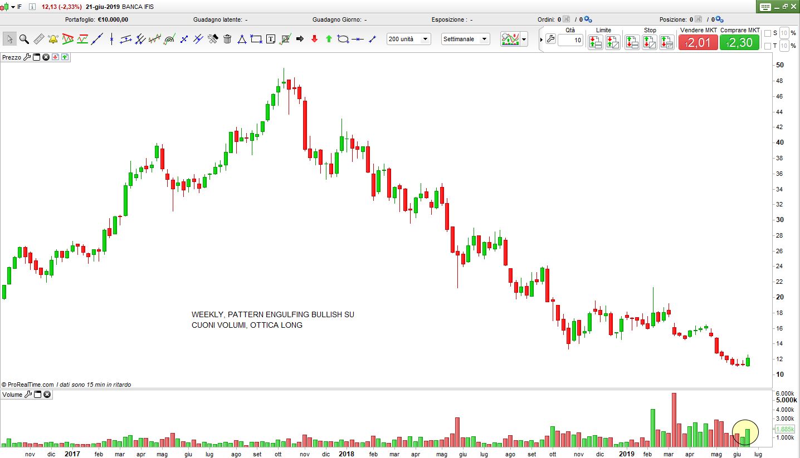Viewport: 800px width, 458px height.
Task: Click the S percentage input field
Action: (x=784, y=33)
